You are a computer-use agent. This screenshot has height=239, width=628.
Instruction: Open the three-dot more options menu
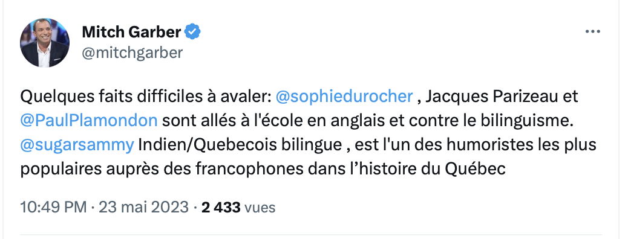(x=592, y=31)
